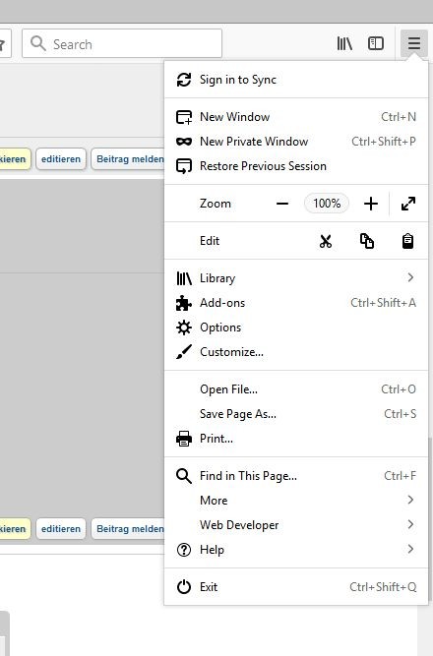Click the first editieren button
This screenshot has width=433, height=656.
[x=61, y=159]
